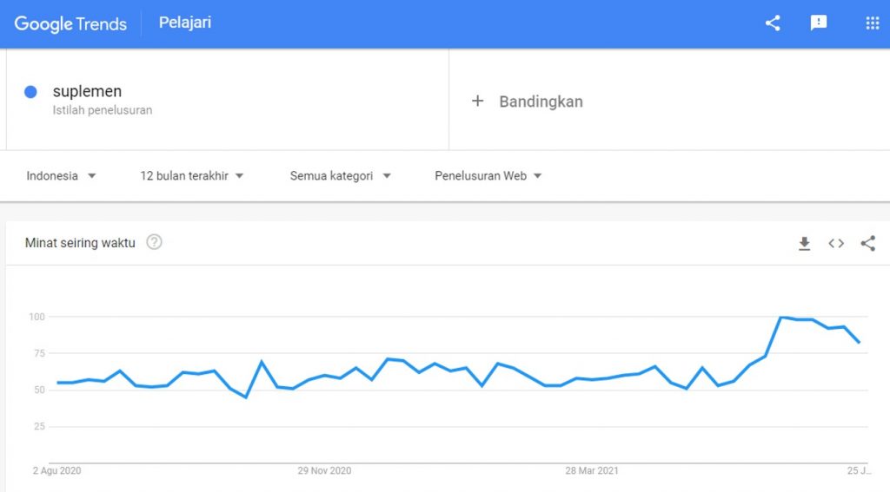Share the Minat seiring waktu chart
Screen dimensions: 890x492
pos(867,244)
